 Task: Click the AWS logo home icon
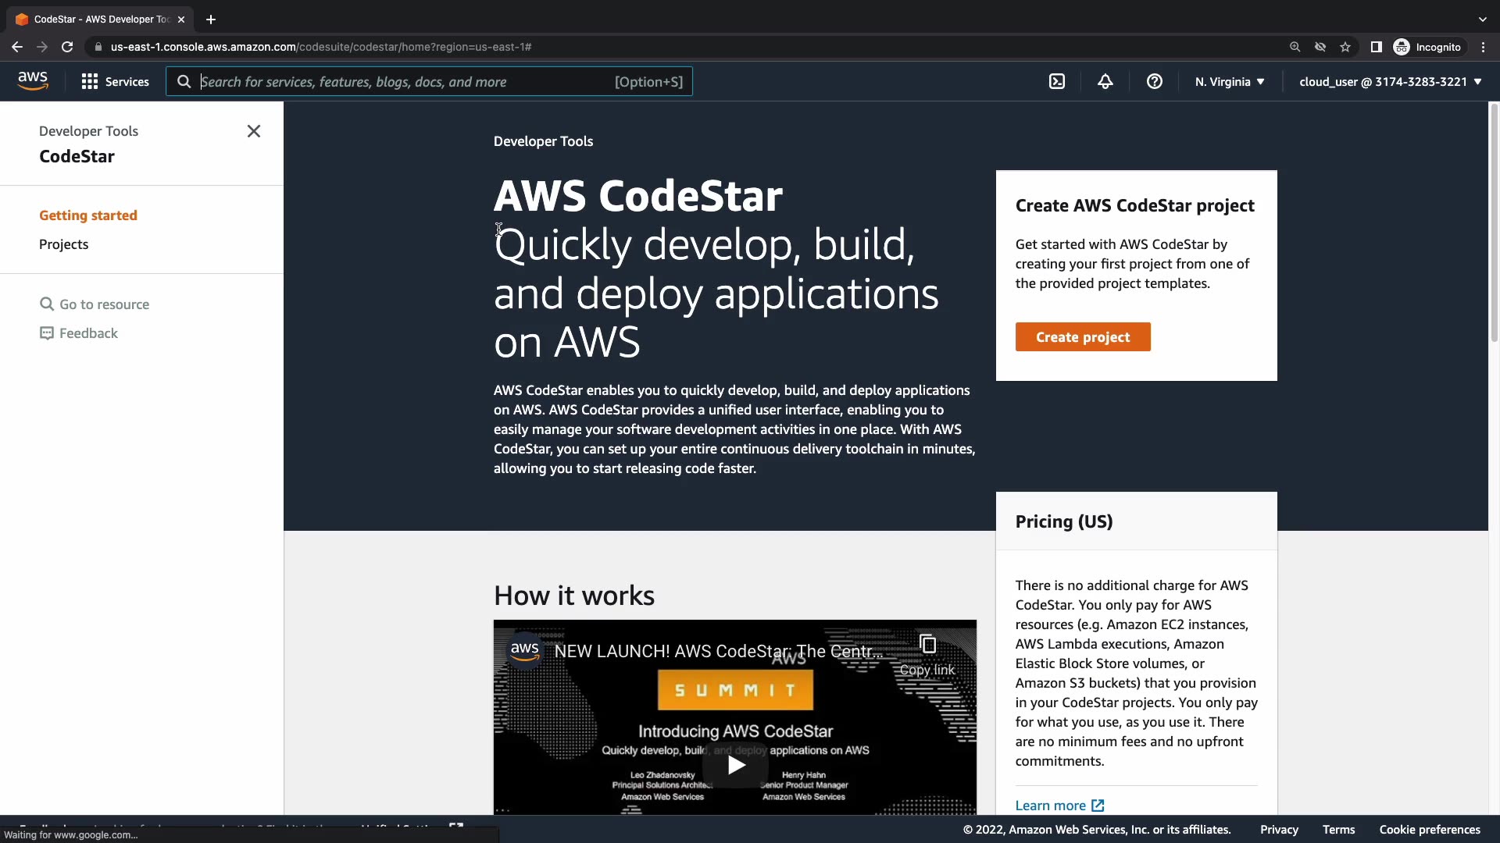(x=33, y=80)
